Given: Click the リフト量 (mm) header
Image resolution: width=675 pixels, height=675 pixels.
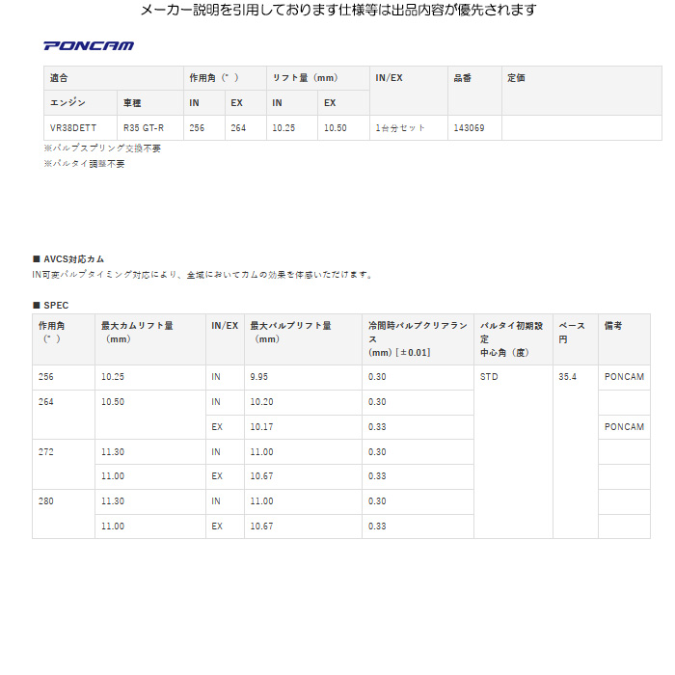Looking at the screenshot, I should [x=318, y=78].
